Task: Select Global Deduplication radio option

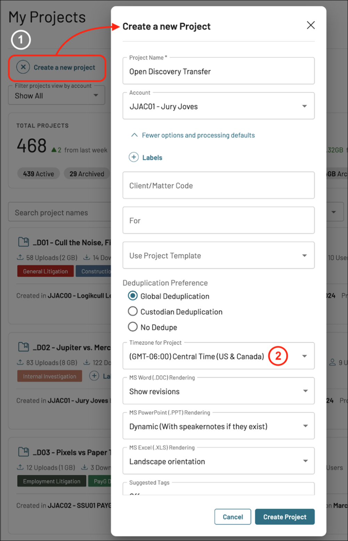Action: [x=133, y=296]
